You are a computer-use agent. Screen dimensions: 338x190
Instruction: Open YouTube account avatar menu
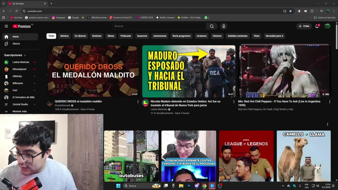click(x=327, y=26)
